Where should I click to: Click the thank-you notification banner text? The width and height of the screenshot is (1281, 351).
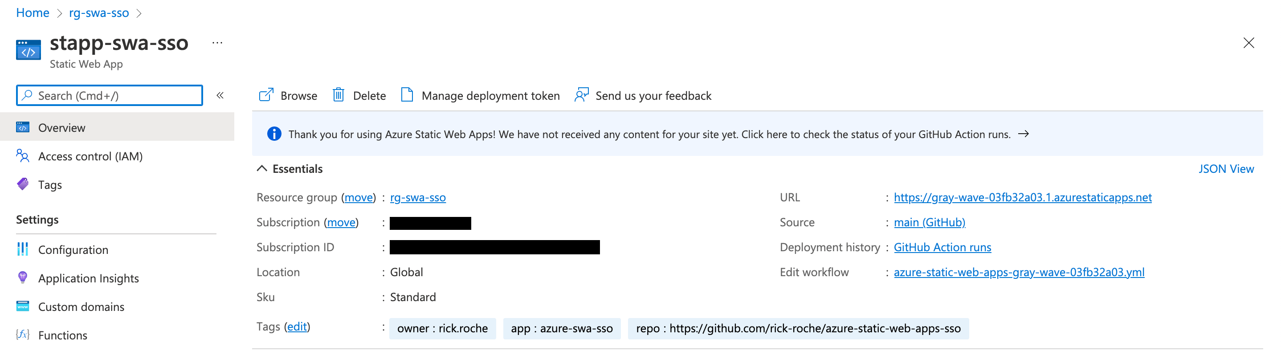649,134
